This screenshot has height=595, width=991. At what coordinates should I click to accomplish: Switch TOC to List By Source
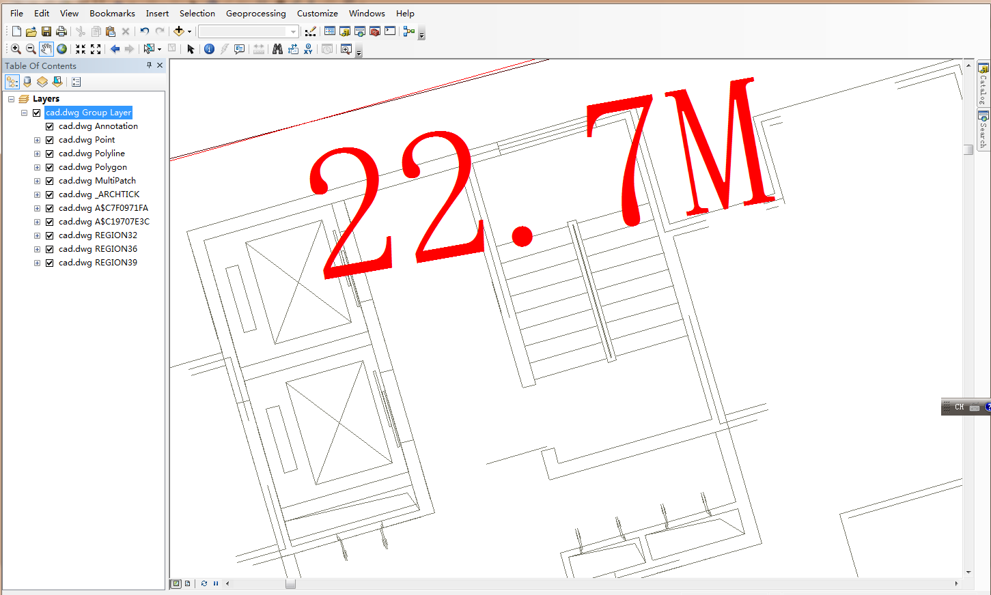[27, 82]
